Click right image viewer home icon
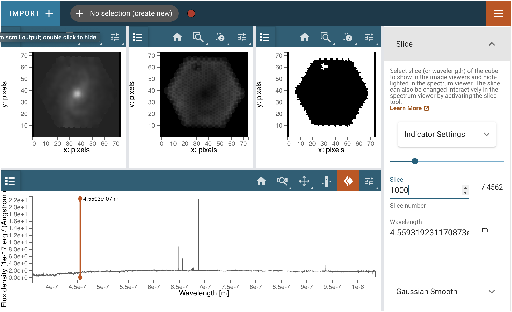Image resolution: width=512 pixels, height=312 pixels. tap(305, 38)
